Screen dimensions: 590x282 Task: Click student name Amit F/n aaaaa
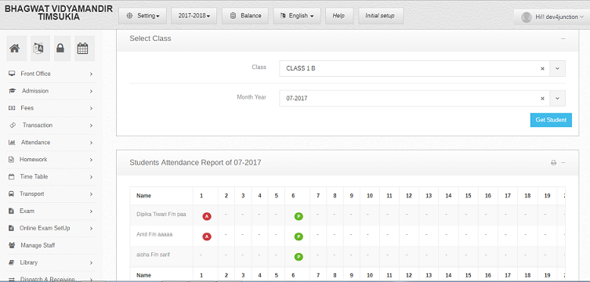pyautogui.click(x=154, y=235)
